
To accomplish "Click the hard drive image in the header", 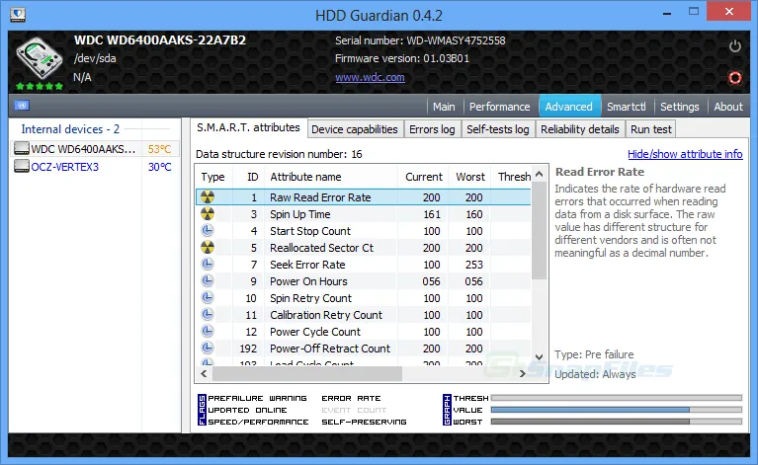I will [x=39, y=59].
